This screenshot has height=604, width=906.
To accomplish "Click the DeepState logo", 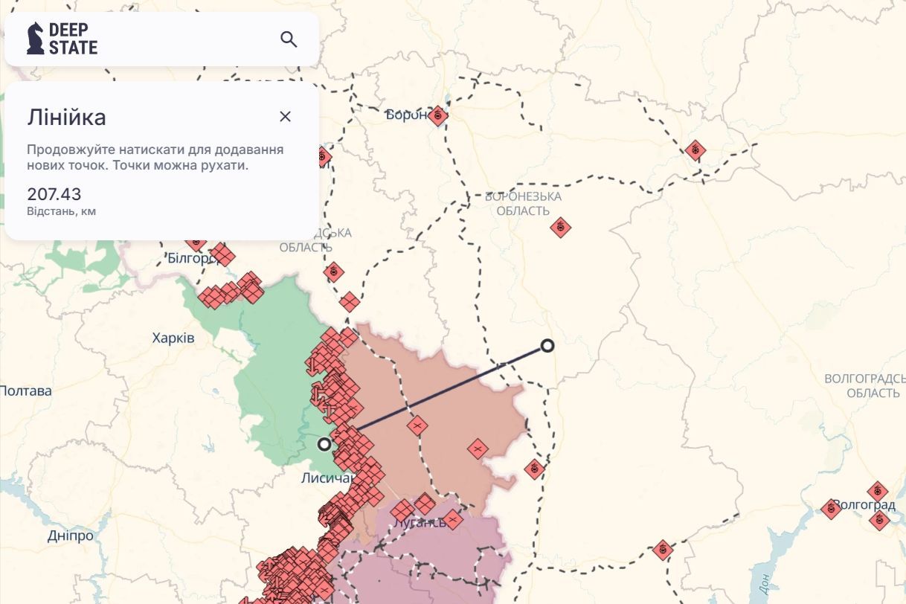I will click(x=62, y=39).
